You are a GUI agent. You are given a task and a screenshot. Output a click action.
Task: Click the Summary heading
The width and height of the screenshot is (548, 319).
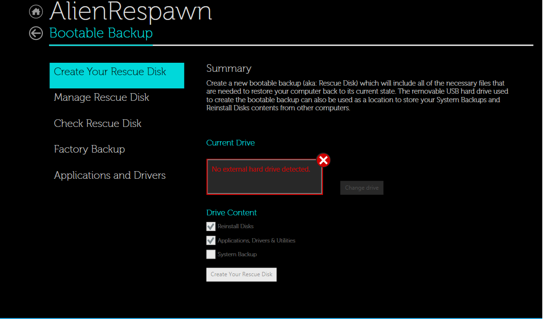(x=228, y=68)
